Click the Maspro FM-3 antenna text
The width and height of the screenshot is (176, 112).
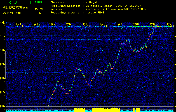(x=95, y=13)
